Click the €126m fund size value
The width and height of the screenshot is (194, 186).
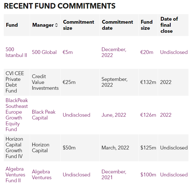[x=148, y=115]
